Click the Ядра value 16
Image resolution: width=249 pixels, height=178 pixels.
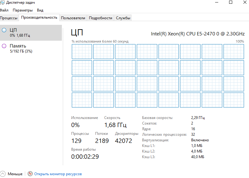[193, 129]
